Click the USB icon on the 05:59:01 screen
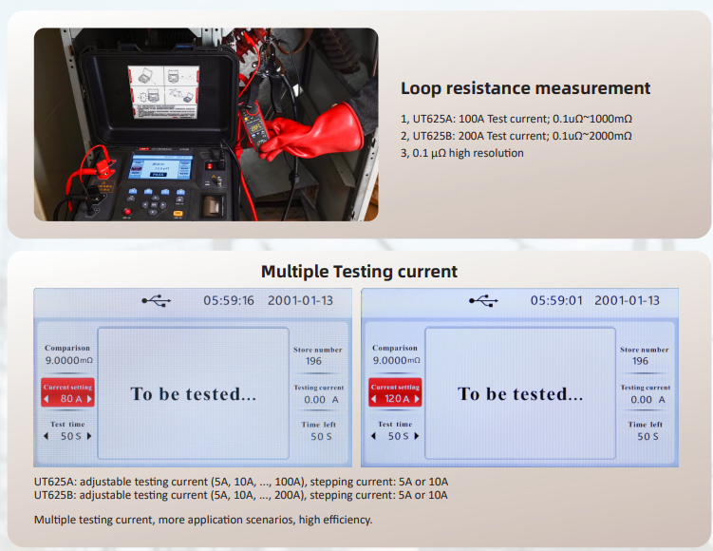 [x=483, y=301]
